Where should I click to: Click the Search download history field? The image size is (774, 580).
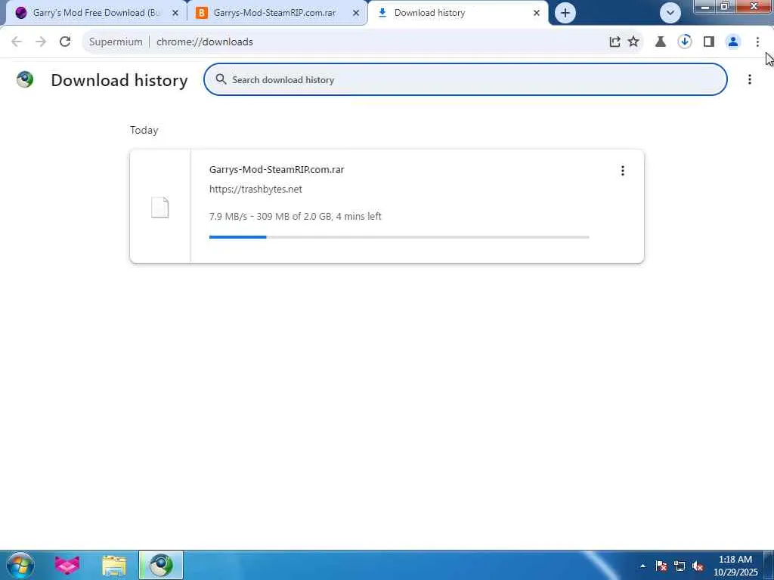pos(465,79)
